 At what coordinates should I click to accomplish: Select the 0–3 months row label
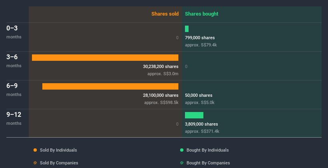(14, 32)
